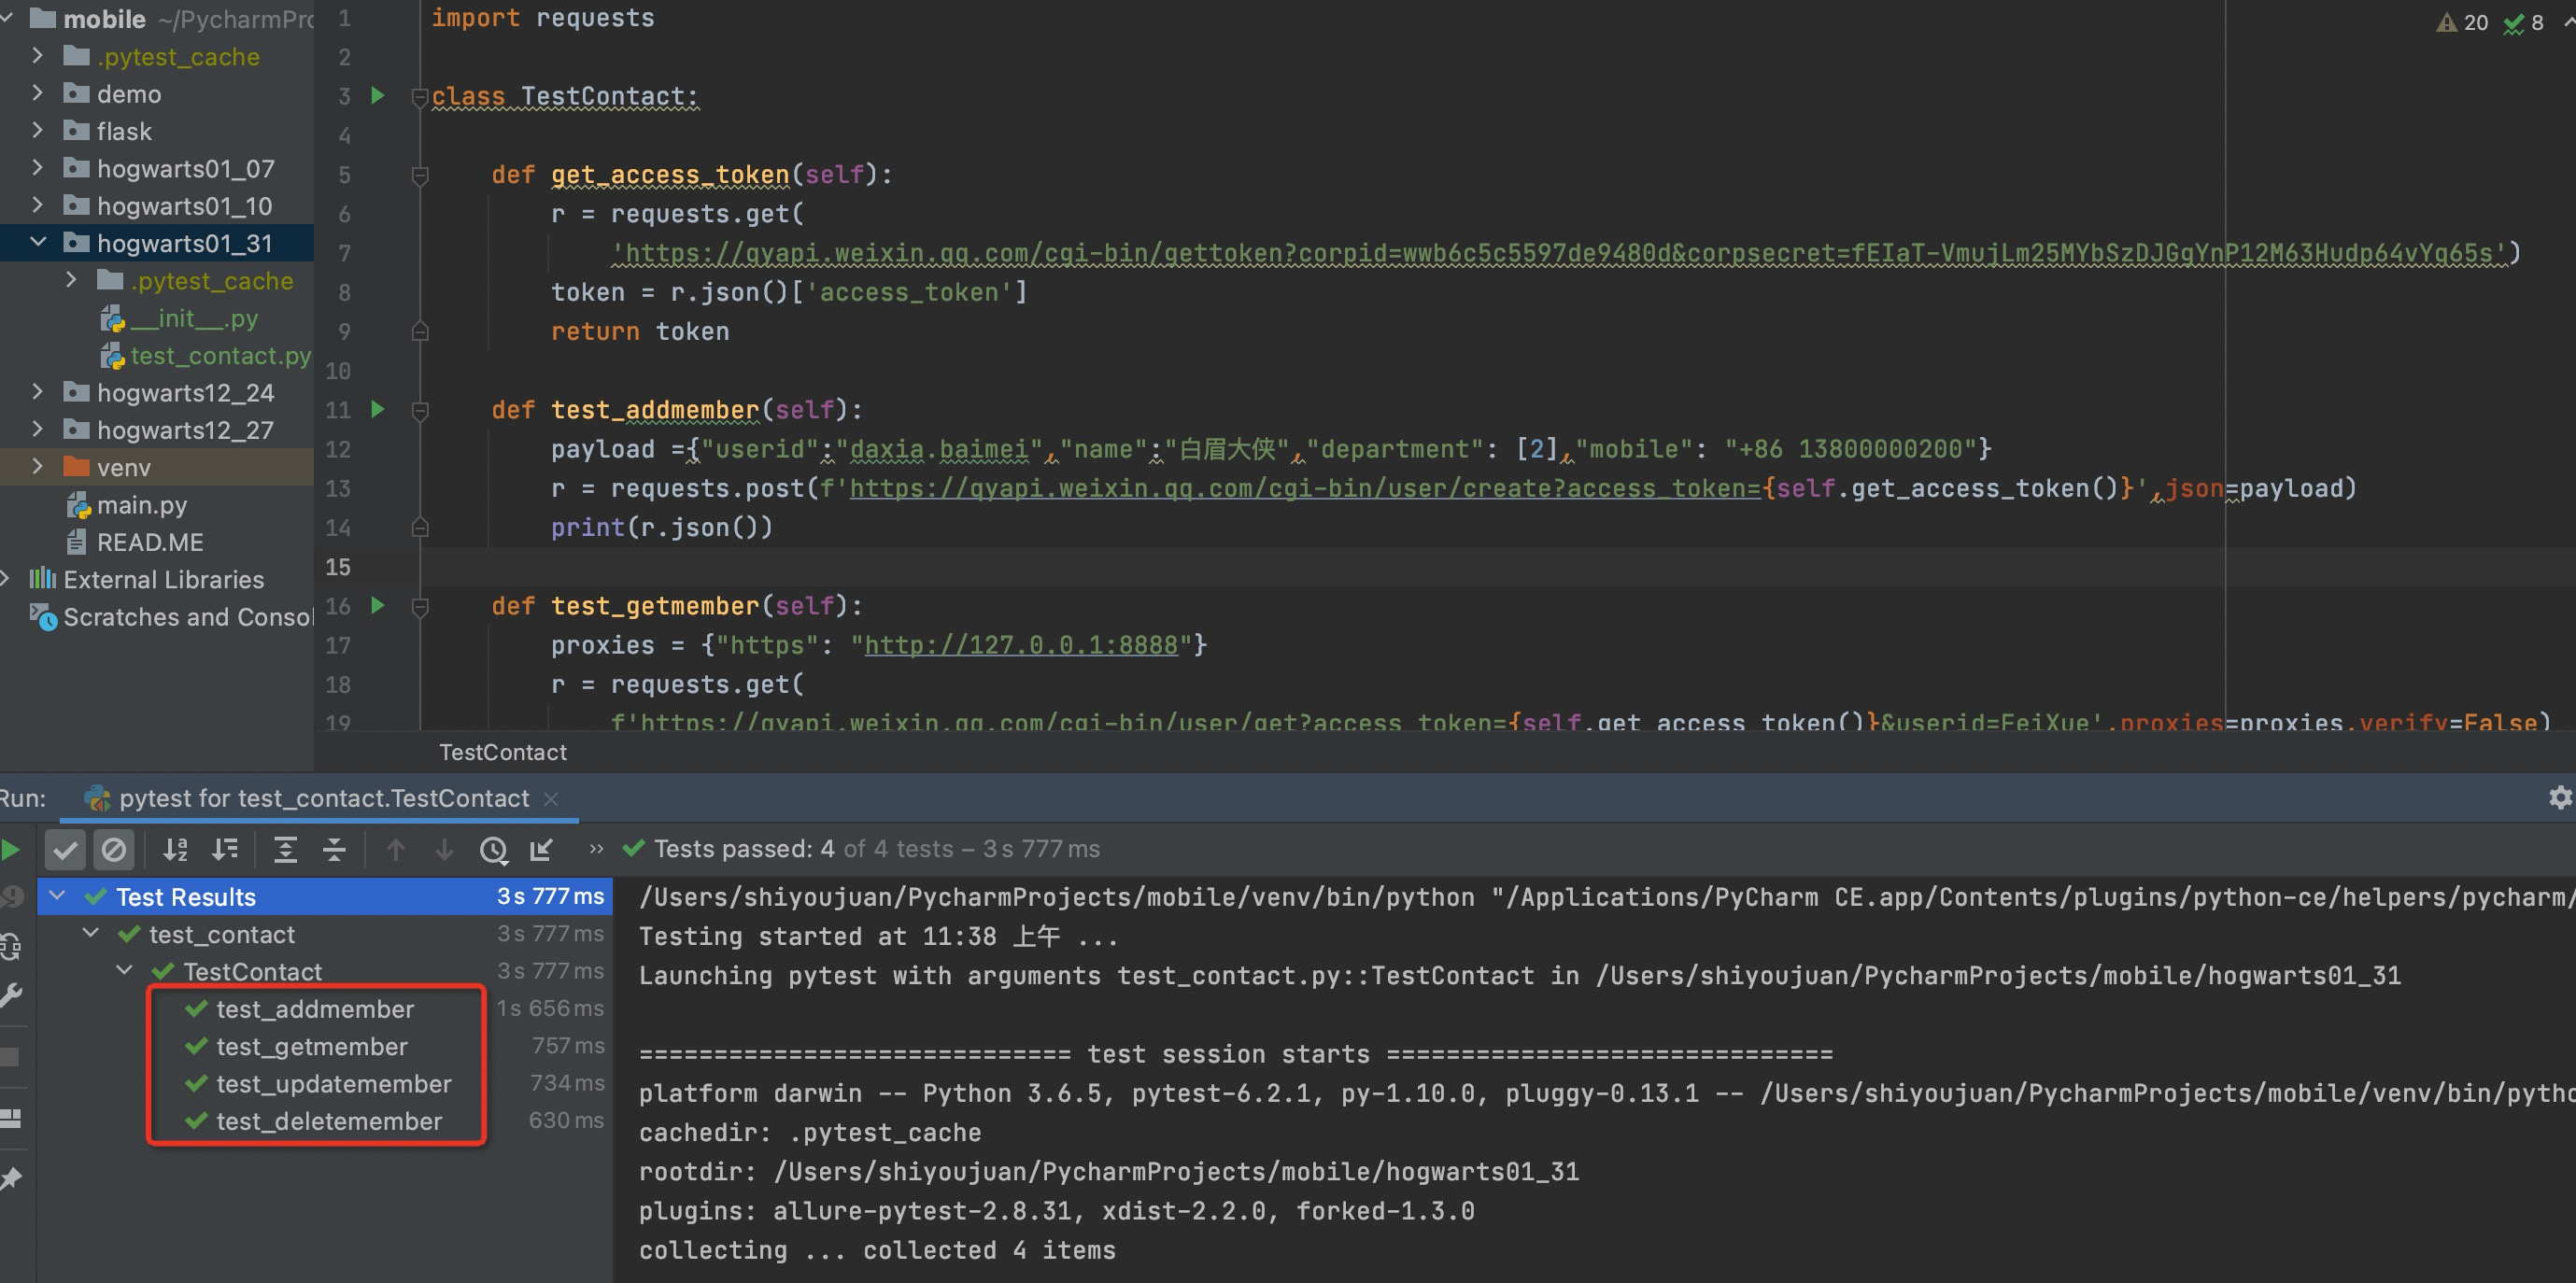Sort test results alphabetically
Image resolution: width=2576 pixels, height=1283 pixels.
point(176,850)
